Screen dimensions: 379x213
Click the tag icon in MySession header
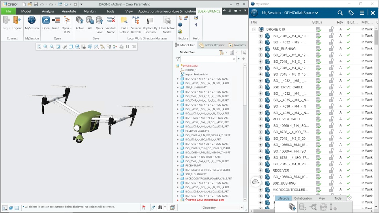click(x=351, y=13)
